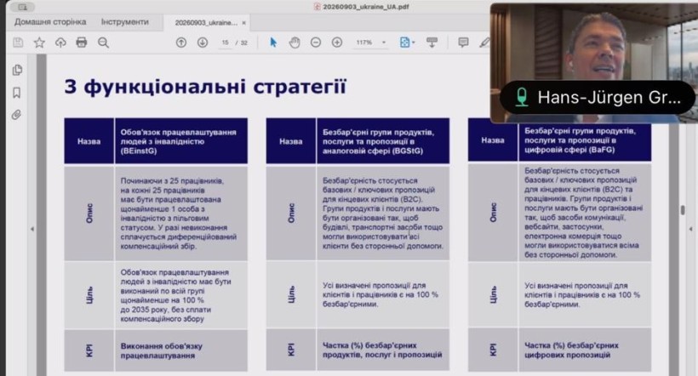Zoom in with plus circle button

337,43
